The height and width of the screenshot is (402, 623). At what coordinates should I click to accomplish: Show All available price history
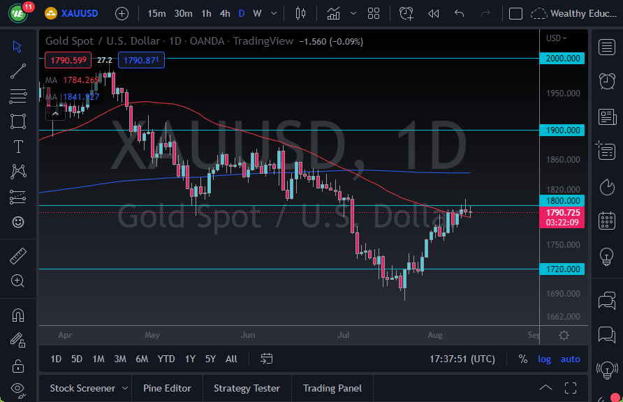[231, 359]
